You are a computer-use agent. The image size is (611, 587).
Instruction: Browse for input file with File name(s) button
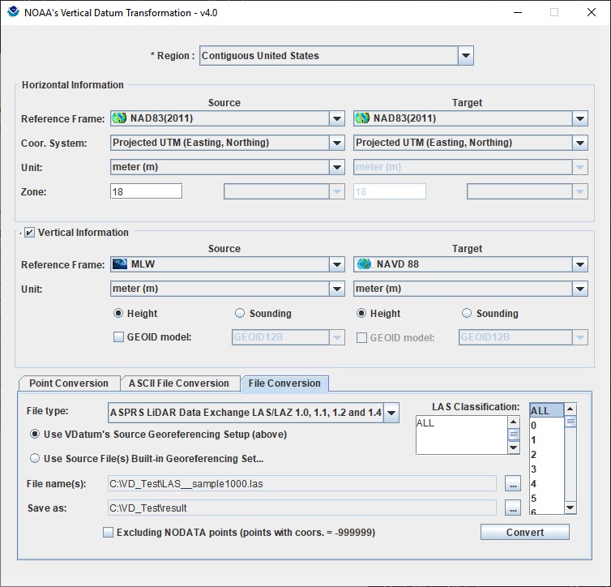click(x=513, y=484)
